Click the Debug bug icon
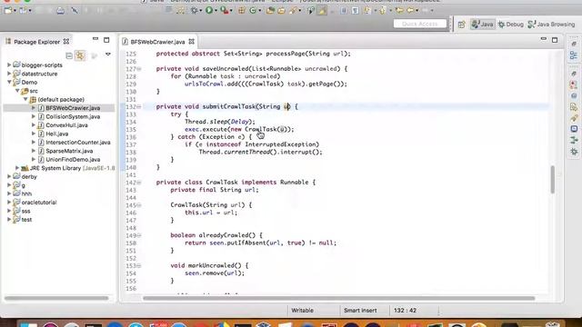 coord(194,10)
